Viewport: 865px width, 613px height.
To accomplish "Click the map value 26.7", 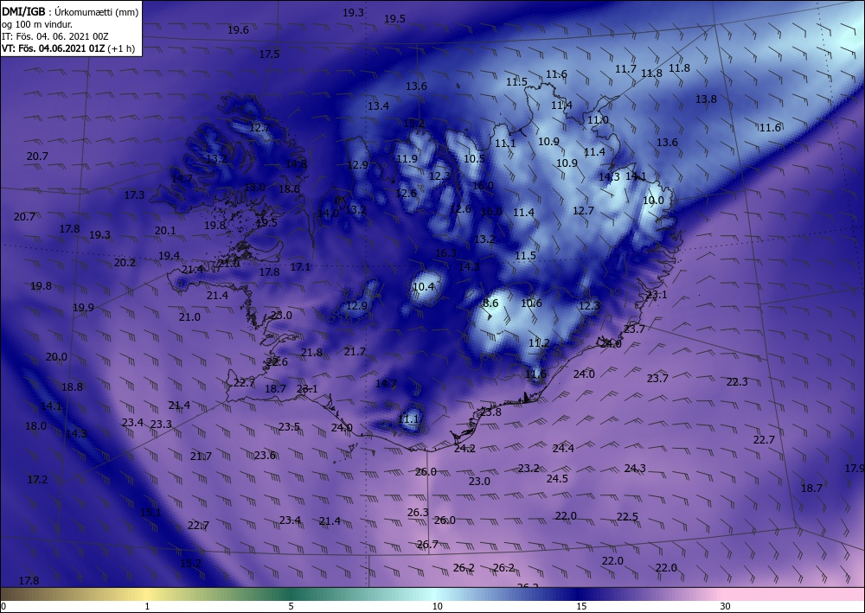I will click(x=427, y=545).
